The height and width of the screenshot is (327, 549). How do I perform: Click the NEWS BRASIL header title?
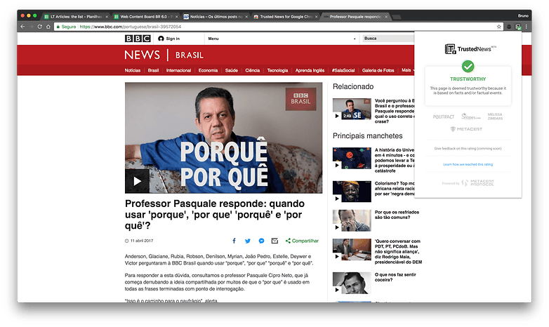[164, 55]
